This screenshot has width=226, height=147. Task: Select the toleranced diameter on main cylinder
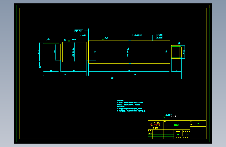(x=128, y=52)
